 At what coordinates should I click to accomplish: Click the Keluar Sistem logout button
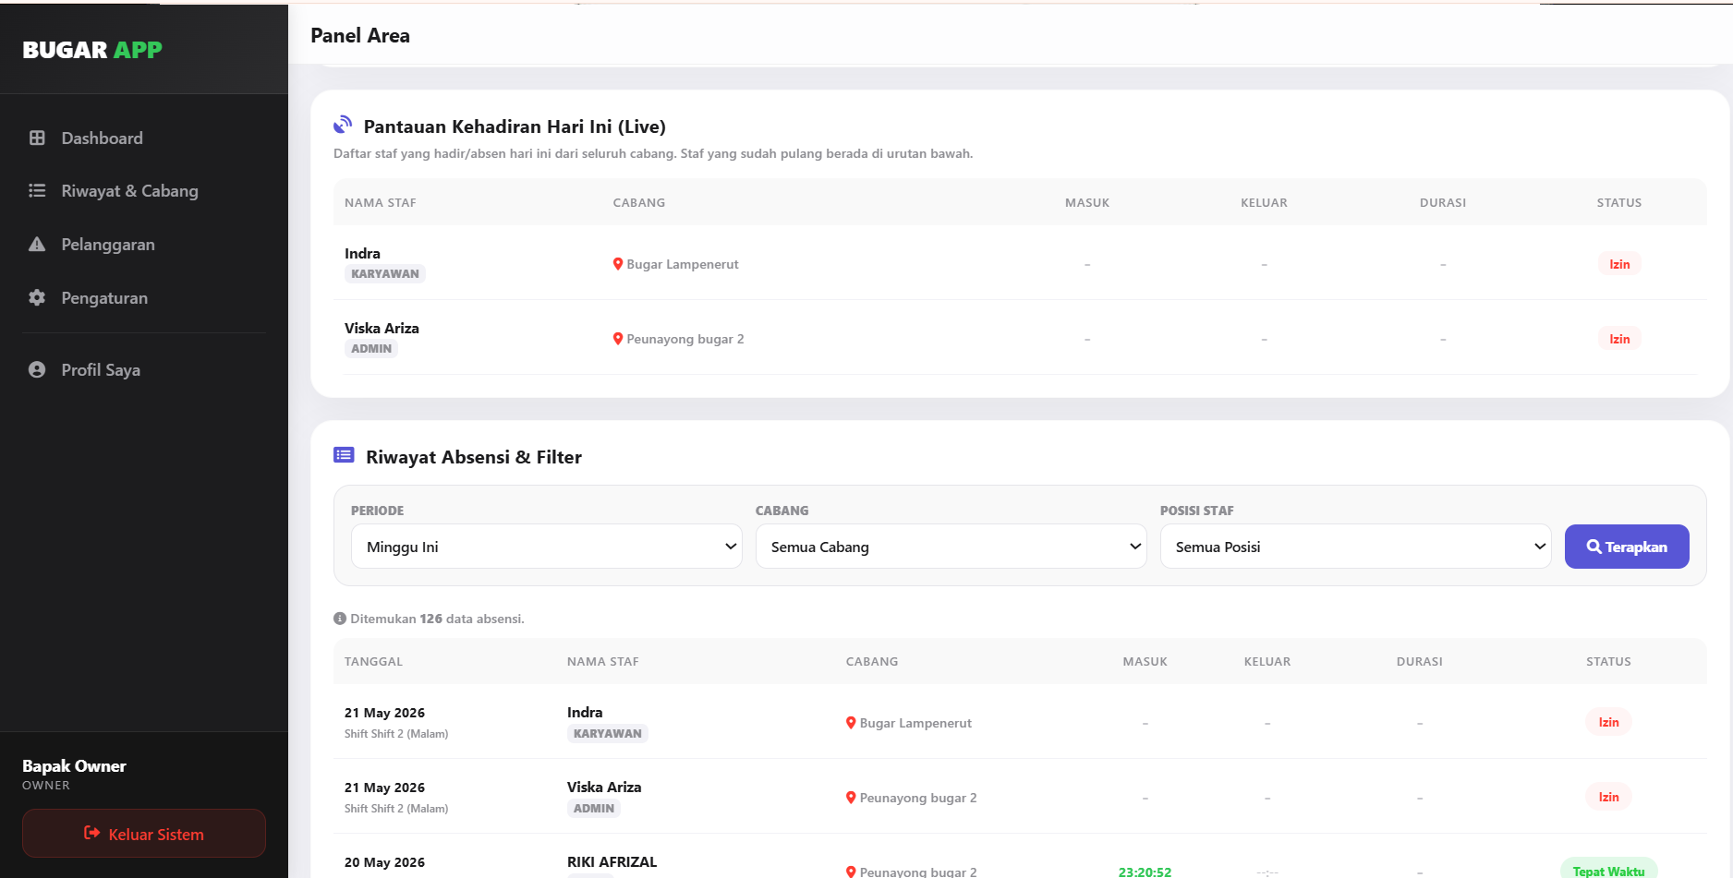coord(144,834)
